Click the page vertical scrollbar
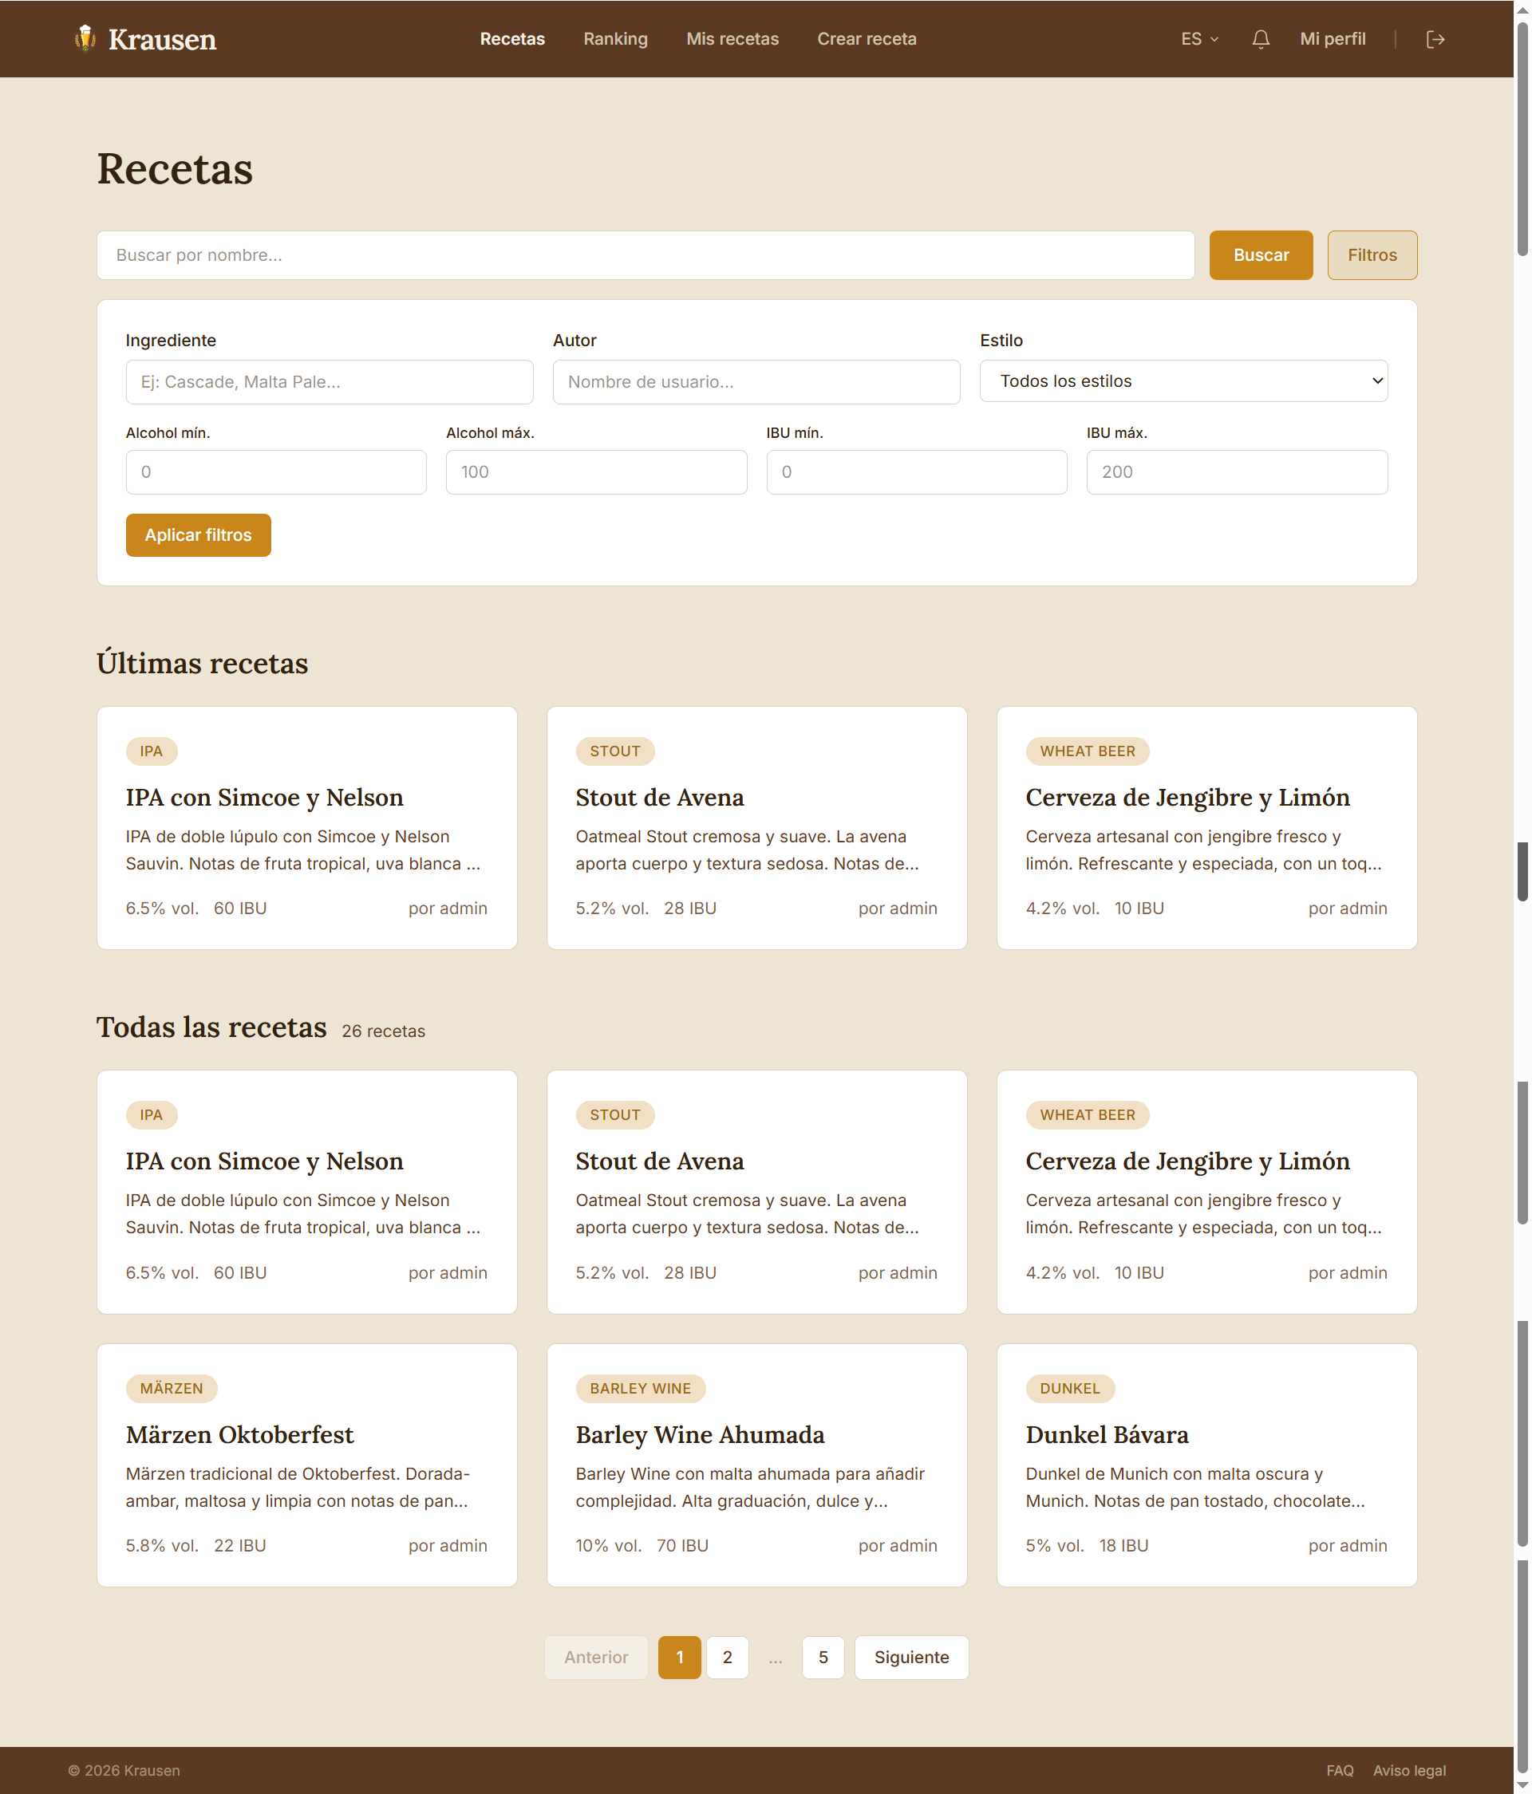 (x=1522, y=897)
